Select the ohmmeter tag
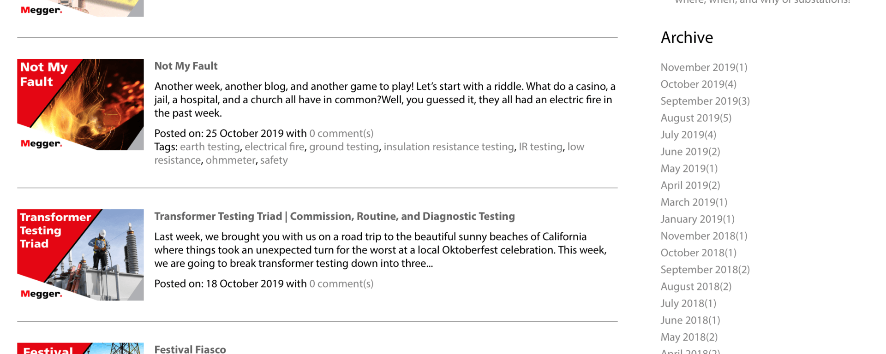 click(230, 160)
